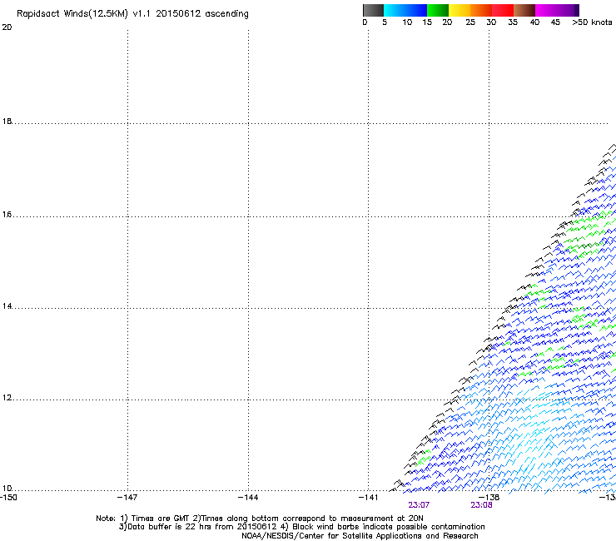This screenshot has height=541, width=616.
Task: Select the orange 25-30 knots color band
Action: click(x=481, y=10)
